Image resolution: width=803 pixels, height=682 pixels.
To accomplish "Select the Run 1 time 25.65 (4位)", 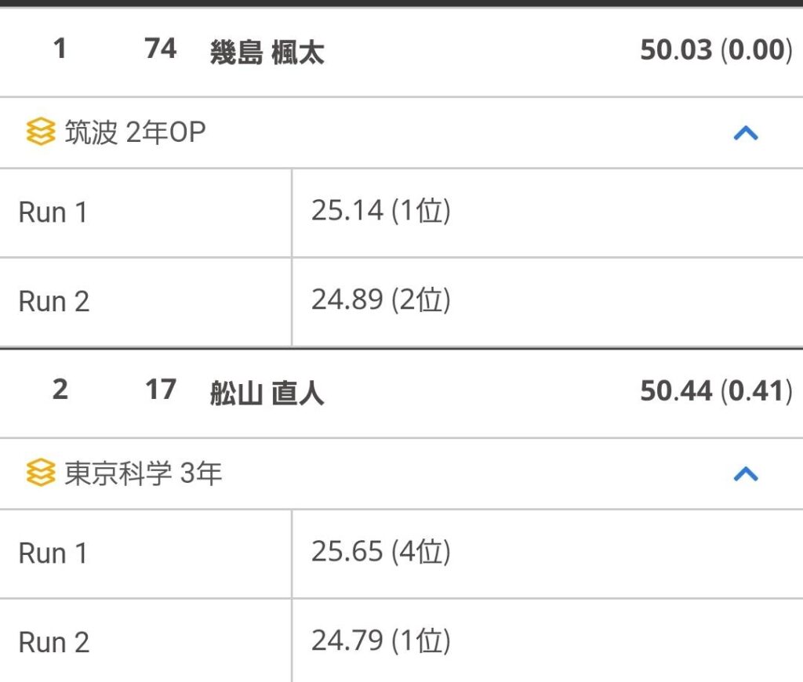I will point(381,551).
